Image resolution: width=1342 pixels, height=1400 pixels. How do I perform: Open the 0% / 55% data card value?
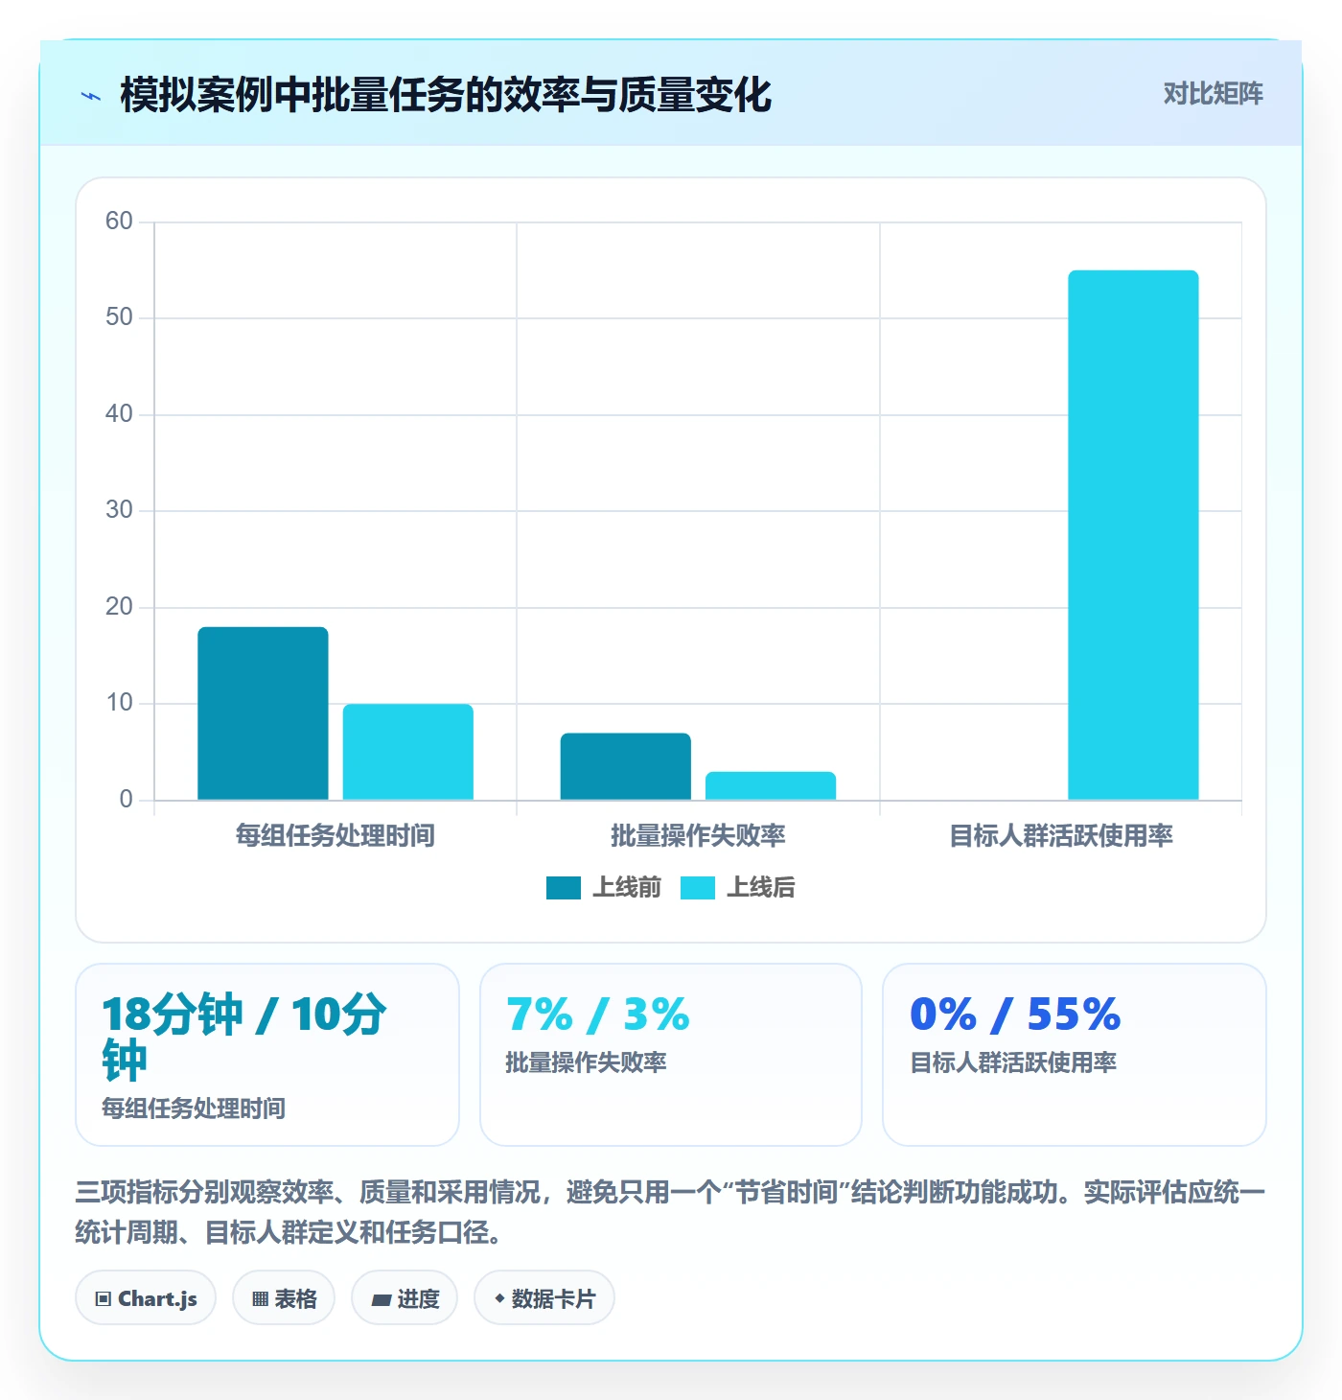[1015, 1015]
